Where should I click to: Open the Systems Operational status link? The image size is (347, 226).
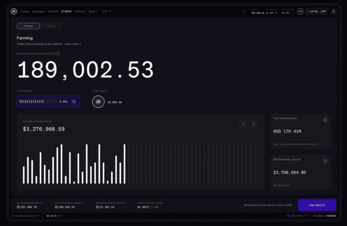click(26, 216)
